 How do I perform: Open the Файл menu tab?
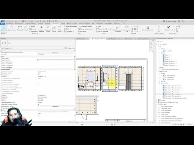click(3, 24)
